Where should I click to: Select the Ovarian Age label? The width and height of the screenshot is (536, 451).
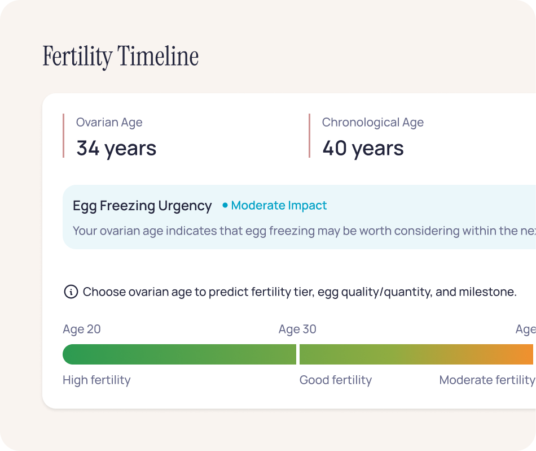109,123
